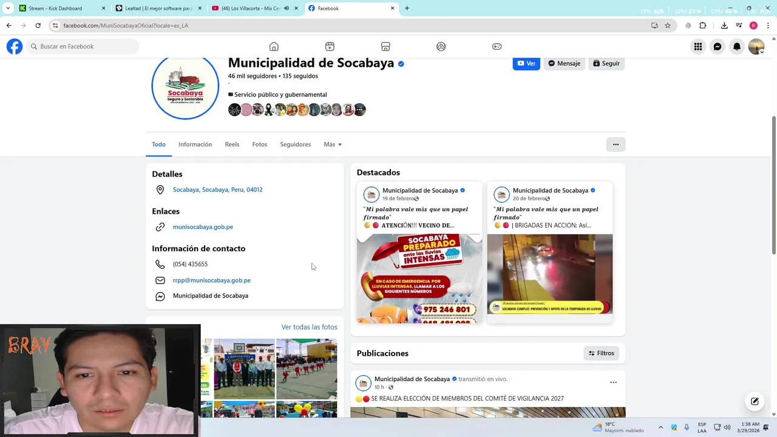Screen dimensions: 777x437
Task: Open the Video tab icon
Action: (330, 47)
